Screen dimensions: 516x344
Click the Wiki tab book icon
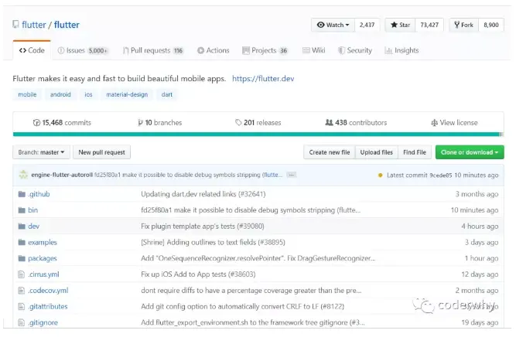click(306, 50)
